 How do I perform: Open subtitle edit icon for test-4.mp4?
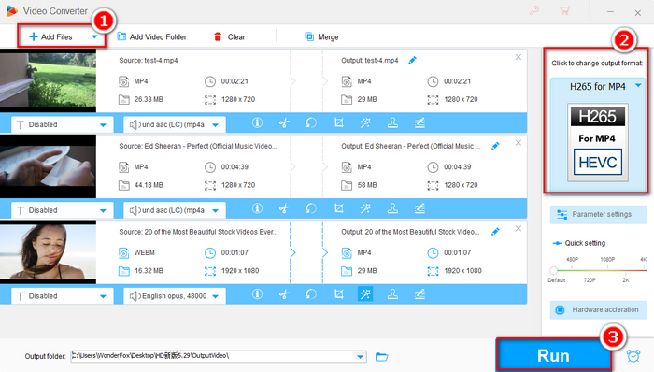click(x=419, y=122)
